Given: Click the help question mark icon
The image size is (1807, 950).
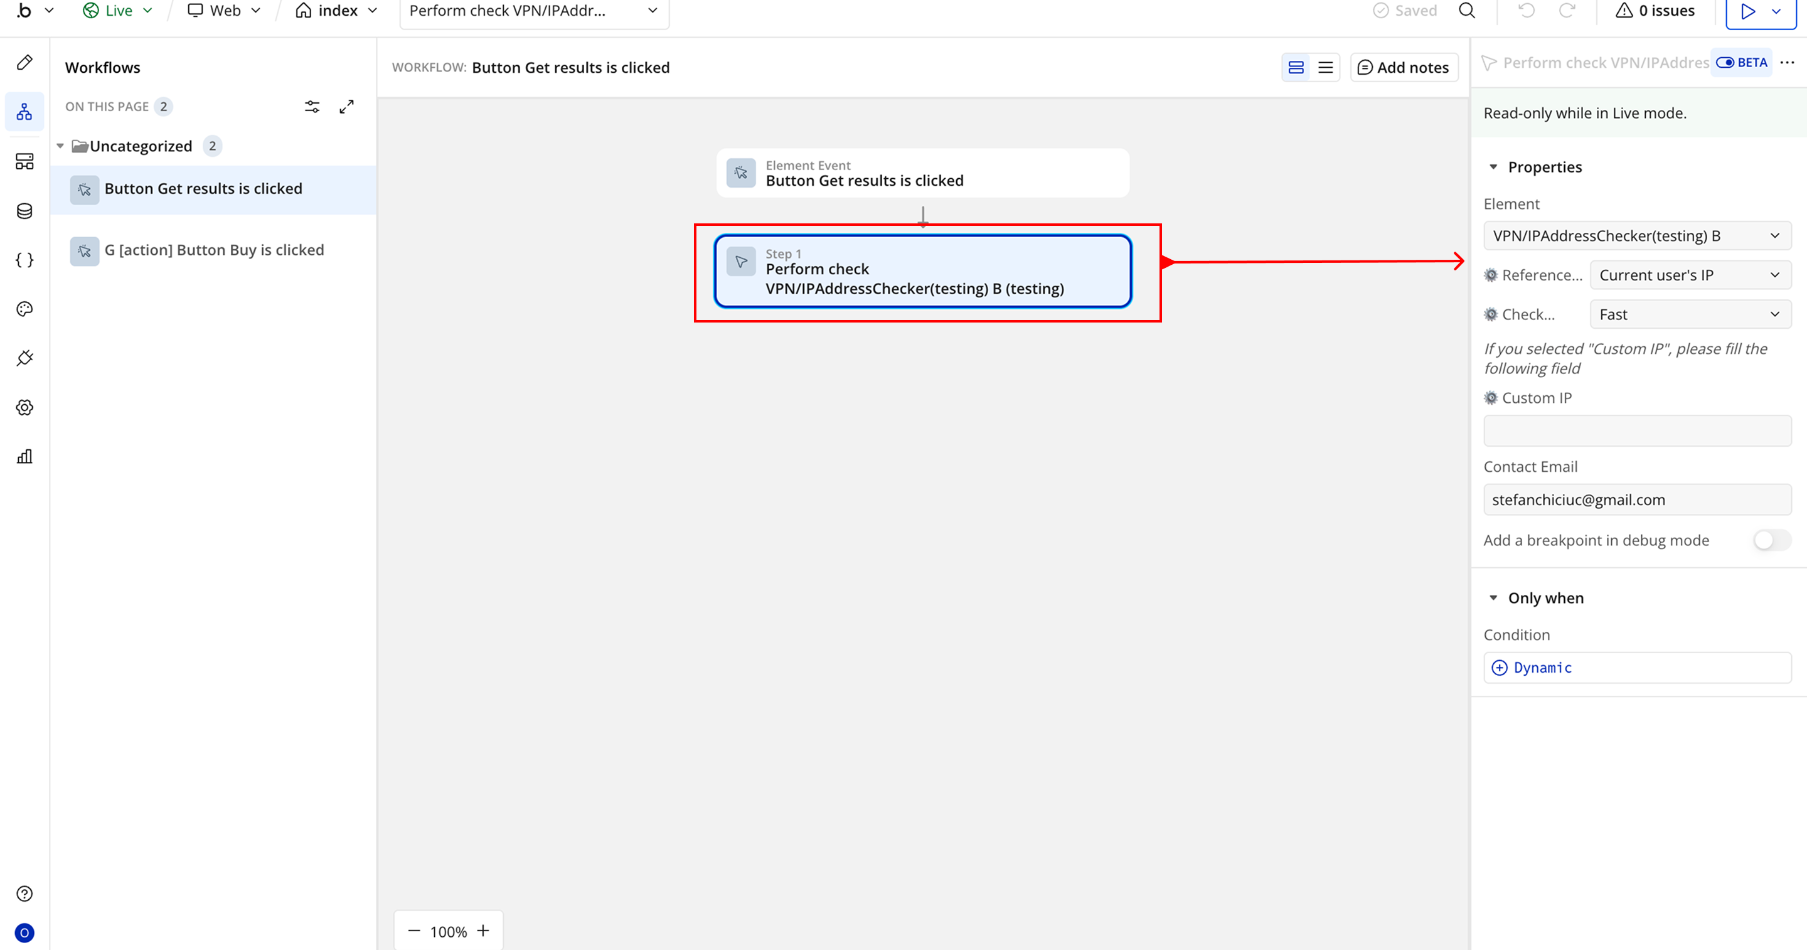Looking at the screenshot, I should click(x=24, y=893).
